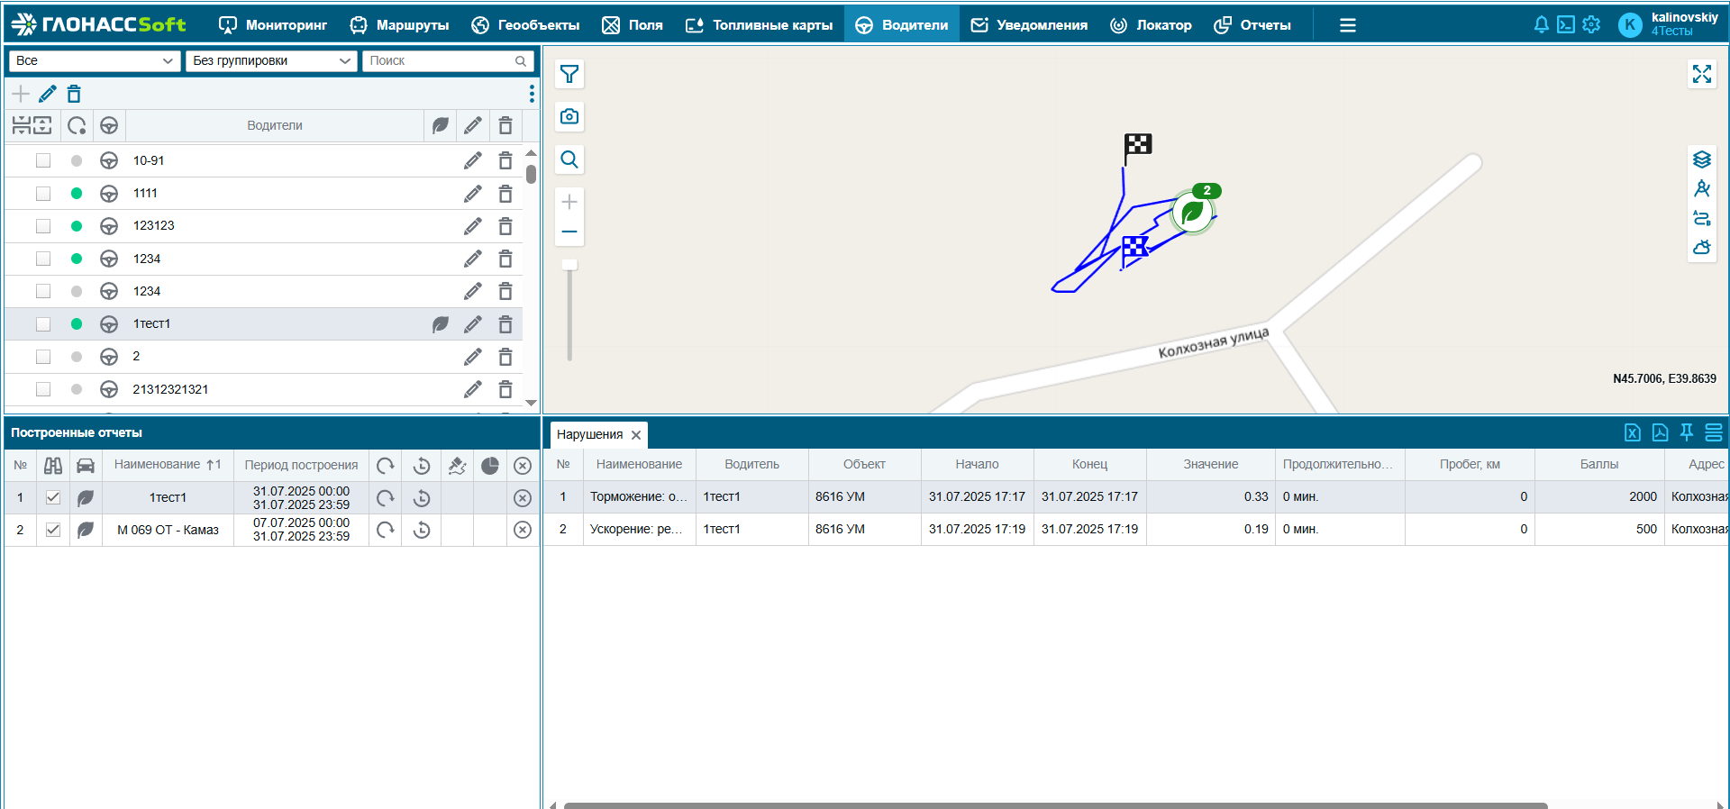Image resolution: width=1730 pixels, height=809 pixels.
Task: Show weather overlay on map
Action: pos(1701,247)
